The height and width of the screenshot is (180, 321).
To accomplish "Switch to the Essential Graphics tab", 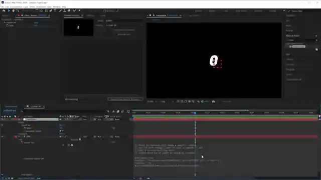I will (x=72, y=15).
